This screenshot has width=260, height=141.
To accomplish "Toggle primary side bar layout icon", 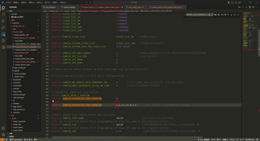I will coord(229,2).
